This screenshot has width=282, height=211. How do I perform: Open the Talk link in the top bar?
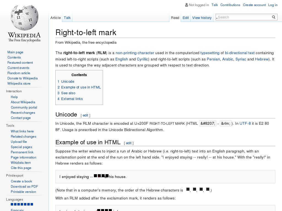[x=215, y=5]
